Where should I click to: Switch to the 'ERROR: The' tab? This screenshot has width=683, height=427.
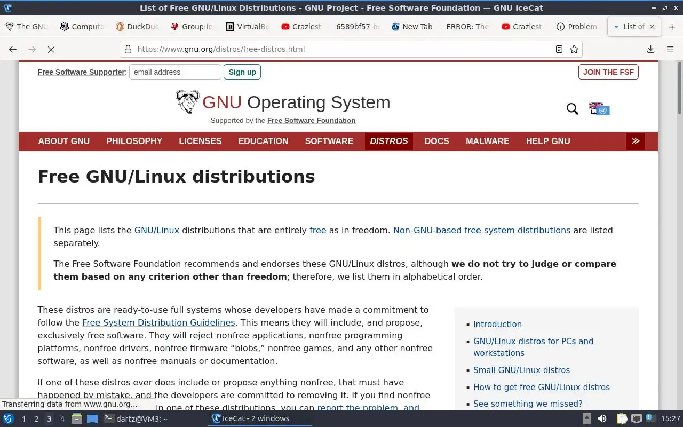[467, 27]
